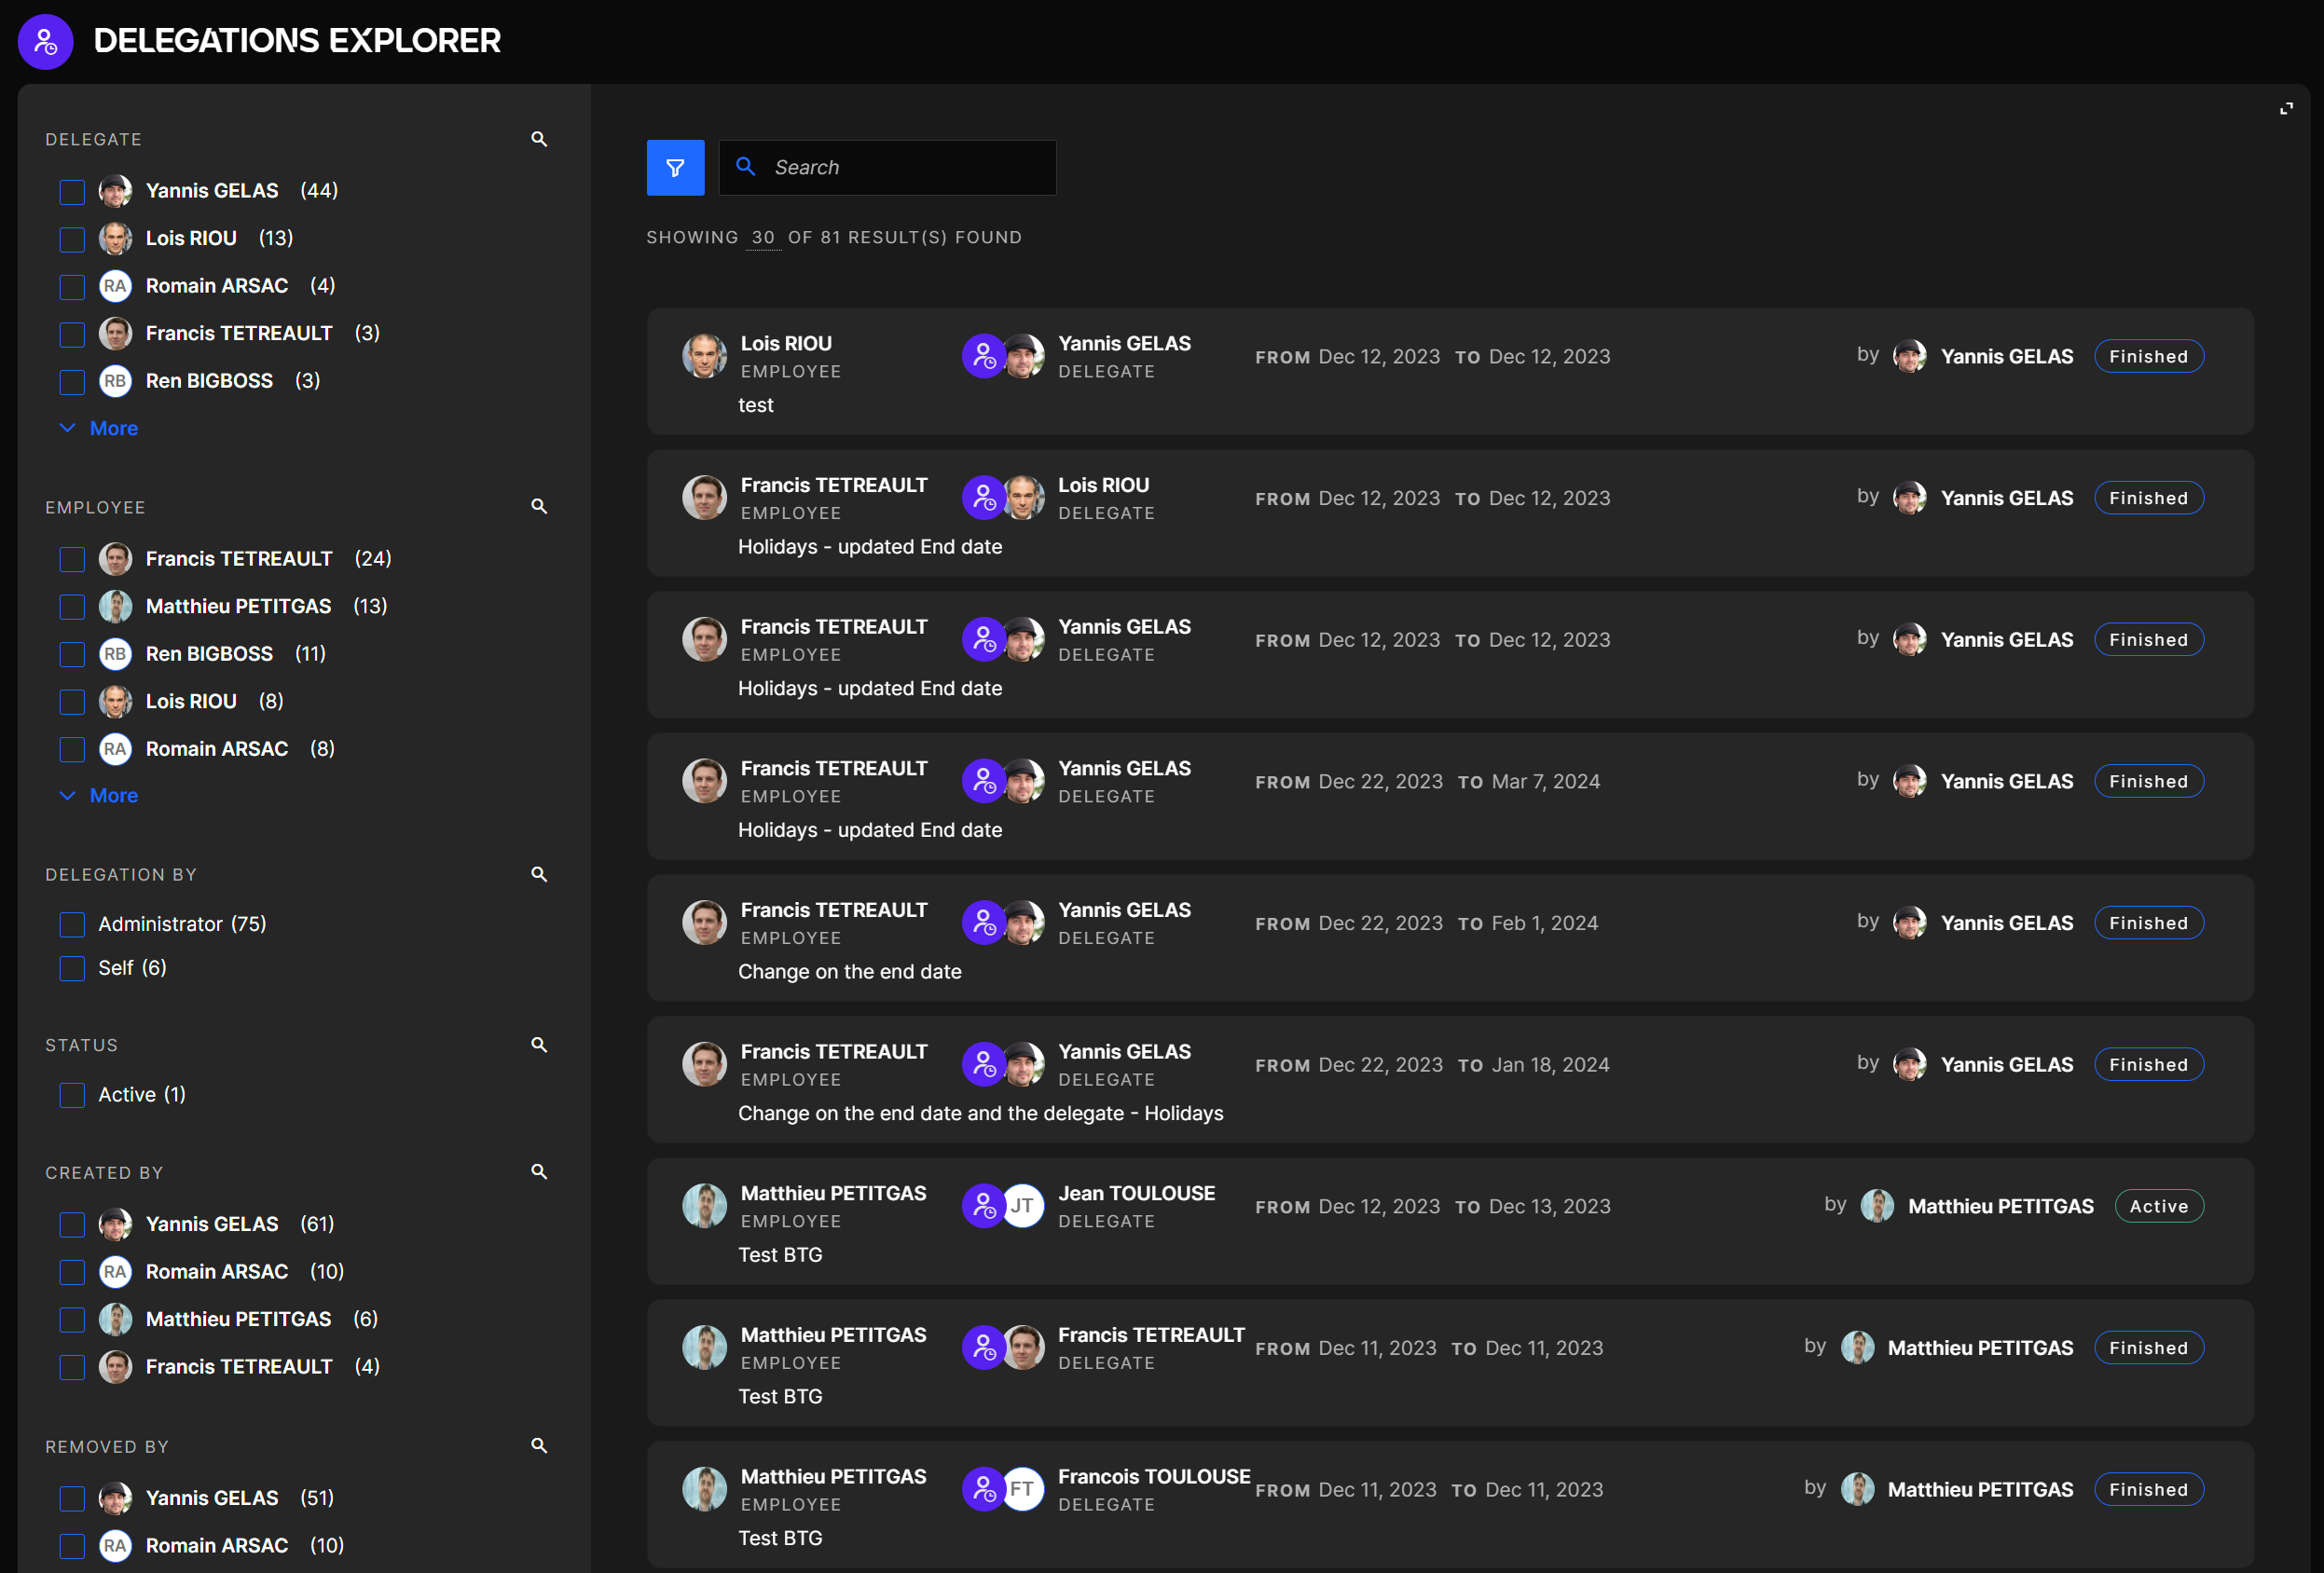Click the expand fullscreen icon

(2286, 109)
